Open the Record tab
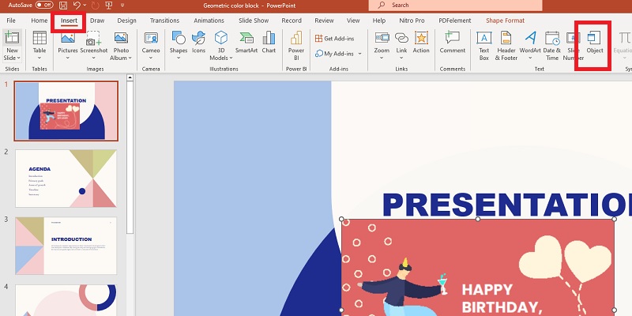Screen dimensions: 632x316 (x=292, y=21)
